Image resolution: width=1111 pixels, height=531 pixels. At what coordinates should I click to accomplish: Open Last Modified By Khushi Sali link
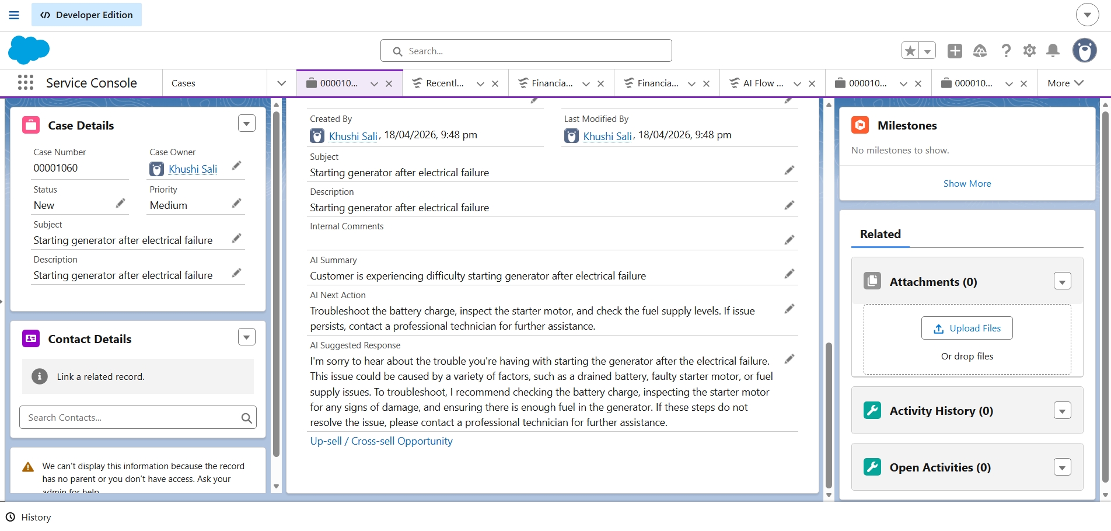click(607, 136)
